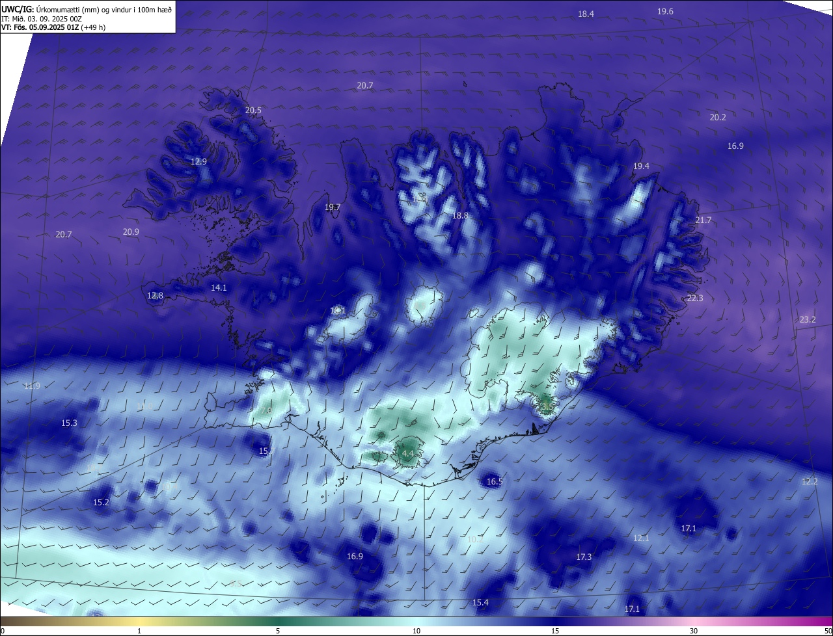833x636 pixels.
Task: Click the 22.3 value on the map
Action: click(x=695, y=298)
